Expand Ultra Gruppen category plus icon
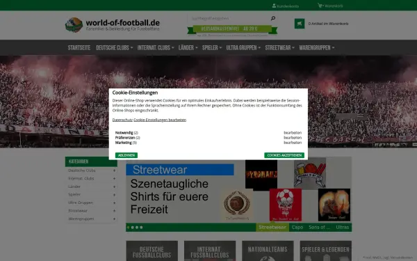 tap(114, 203)
